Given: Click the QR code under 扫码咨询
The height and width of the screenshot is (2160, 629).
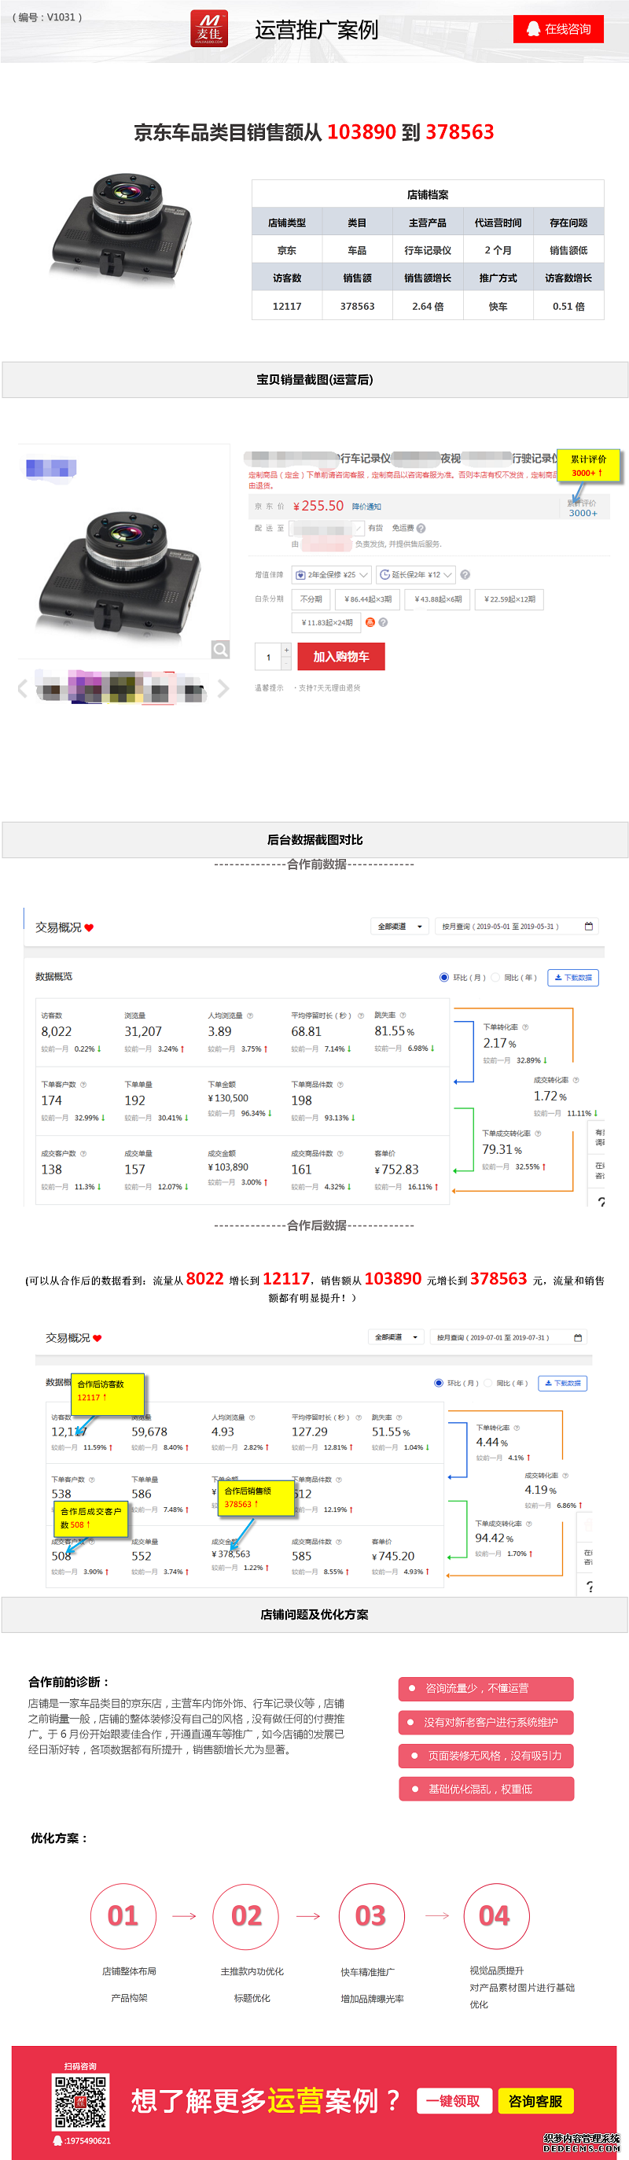Looking at the screenshot, I should click(80, 2101).
